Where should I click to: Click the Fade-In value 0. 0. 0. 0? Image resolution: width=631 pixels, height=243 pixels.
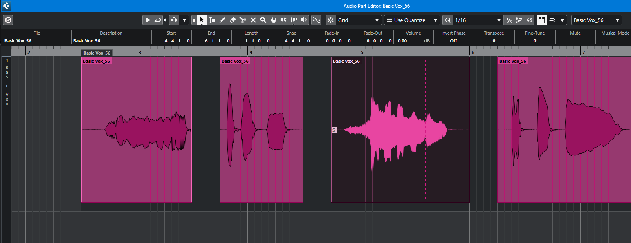[x=339, y=41]
